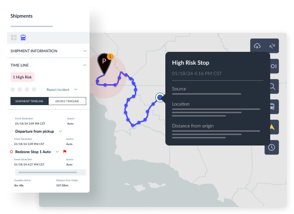The image size is (294, 214).
Task: Select the Shipment Timeline tab
Action: (x=30, y=101)
